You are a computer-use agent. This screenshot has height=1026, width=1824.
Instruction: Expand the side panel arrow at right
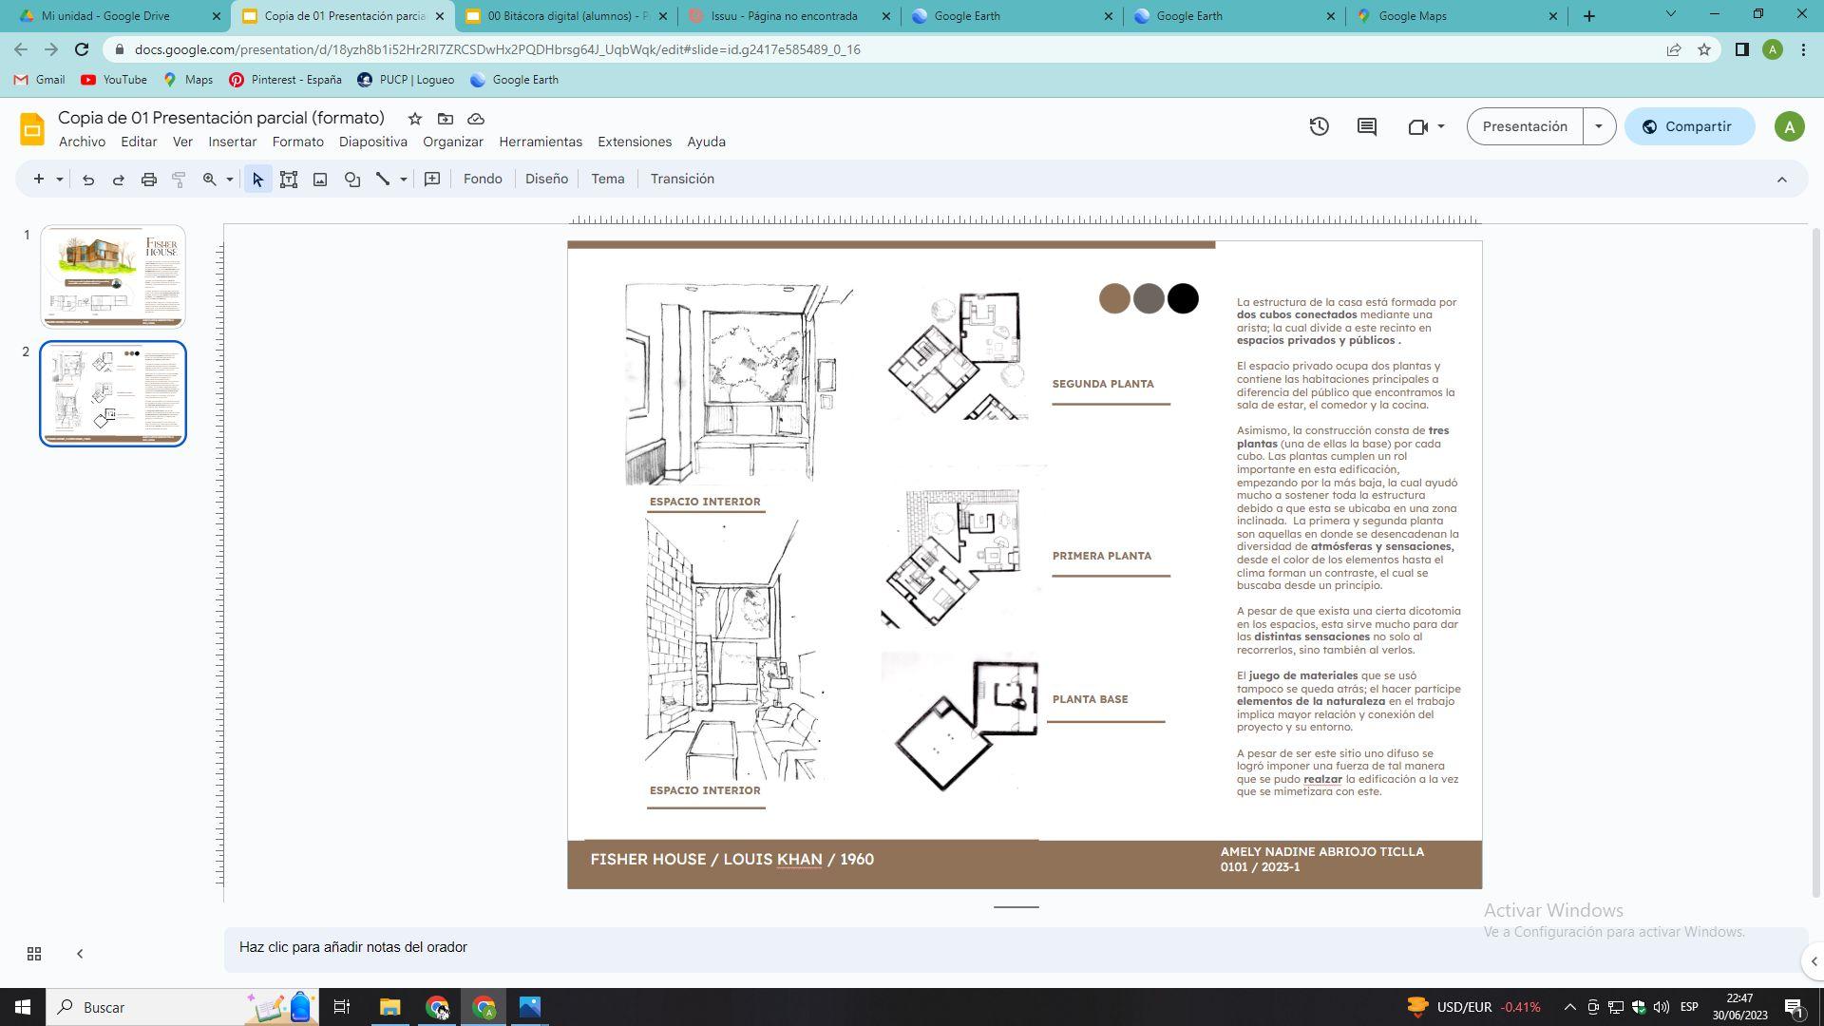click(x=1814, y=961)
